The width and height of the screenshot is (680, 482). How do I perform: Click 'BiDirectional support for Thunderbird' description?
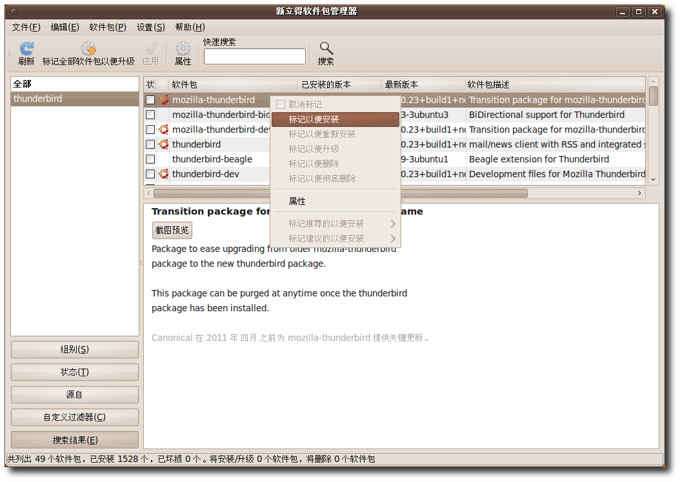[x=547, y=115]
